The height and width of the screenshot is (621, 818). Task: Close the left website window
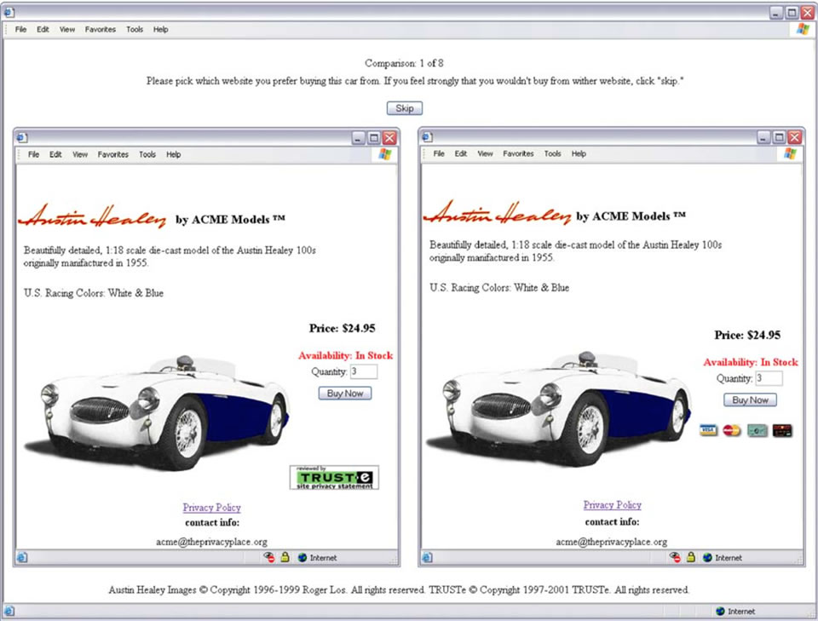click(389, 138)
